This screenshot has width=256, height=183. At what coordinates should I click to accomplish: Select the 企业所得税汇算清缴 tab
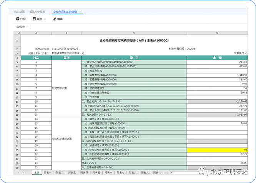pos(65,12)
